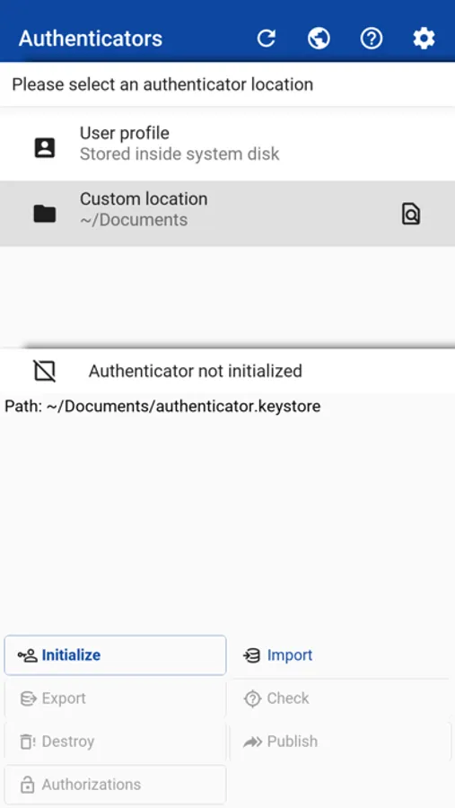The image size is (455, 808).
Task: Select Custom location ~/Documents entry
Action: [227, 214]
